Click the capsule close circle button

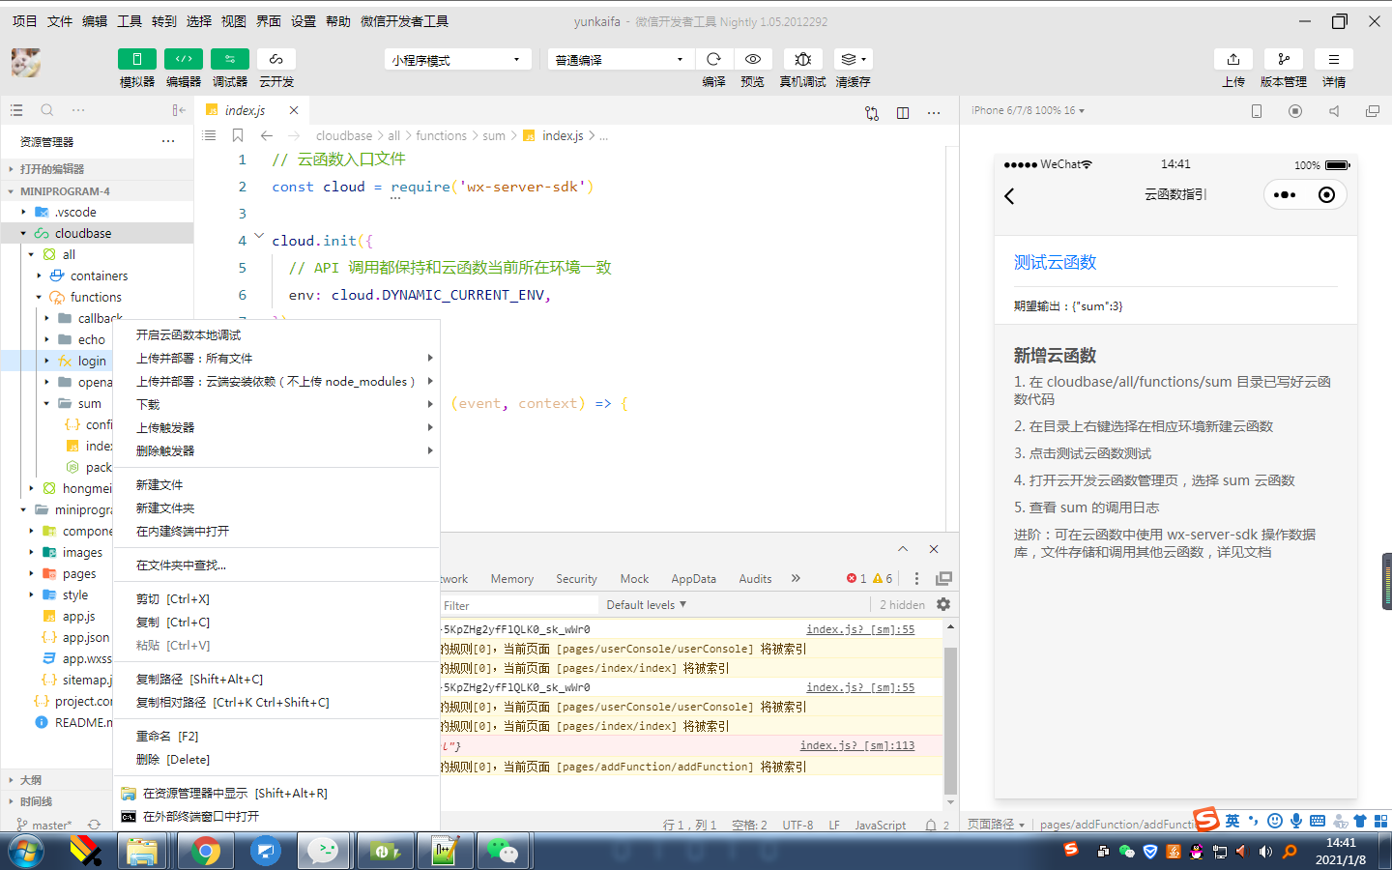pos(1327,194)
